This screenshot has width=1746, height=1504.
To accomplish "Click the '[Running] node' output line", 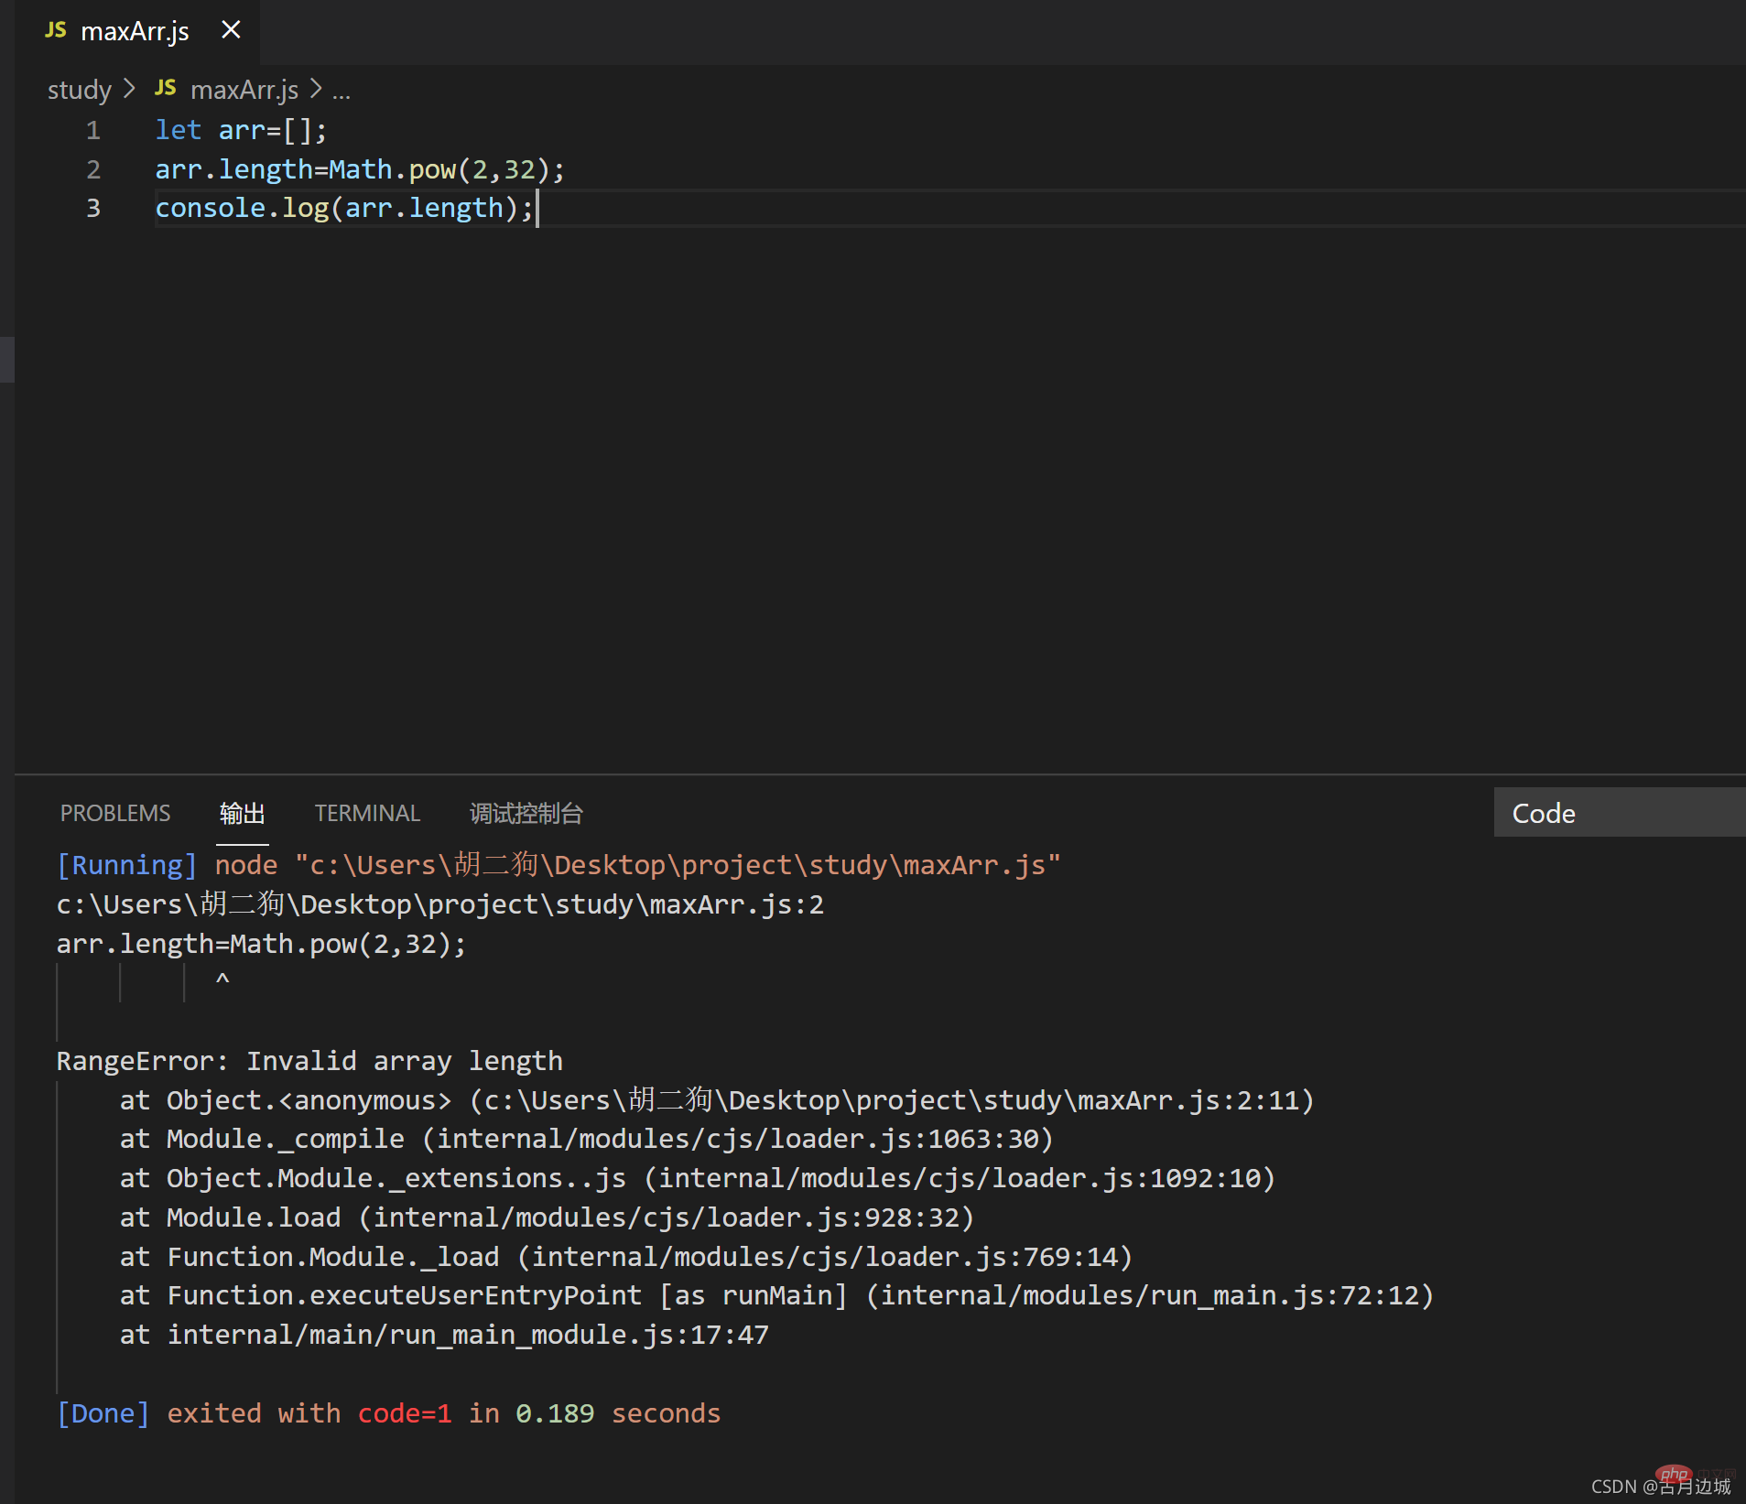I will point(559,865).
